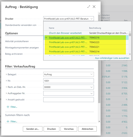Click into the Anzahl gedruckt input field
Image resolution: width=133 pixels, height=137 pixels.
[x=69, y=100]
